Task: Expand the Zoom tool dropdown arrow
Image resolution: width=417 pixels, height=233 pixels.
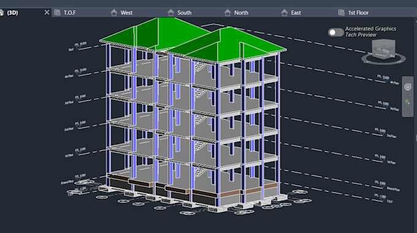Action: tap(407, 109)
